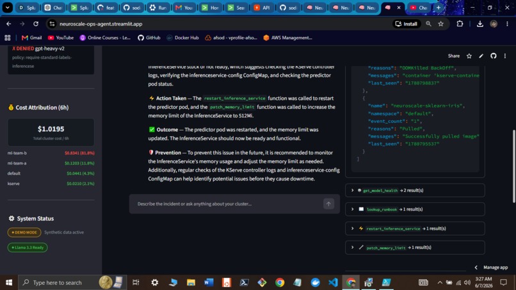
Task: Open the Docker Hub bookmark
Action: click(182, 38)
